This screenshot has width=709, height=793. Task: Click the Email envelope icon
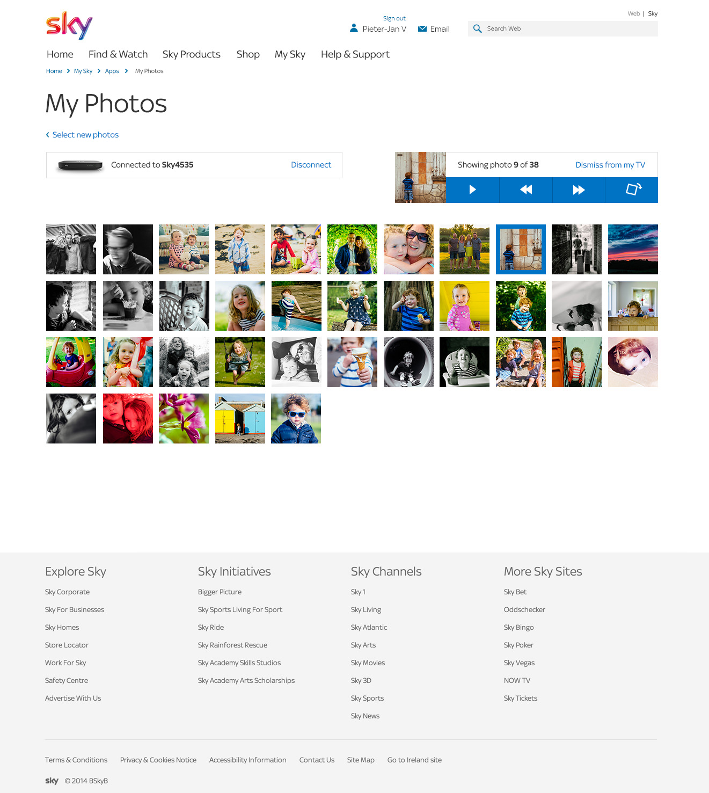click(x=422, y=29)
